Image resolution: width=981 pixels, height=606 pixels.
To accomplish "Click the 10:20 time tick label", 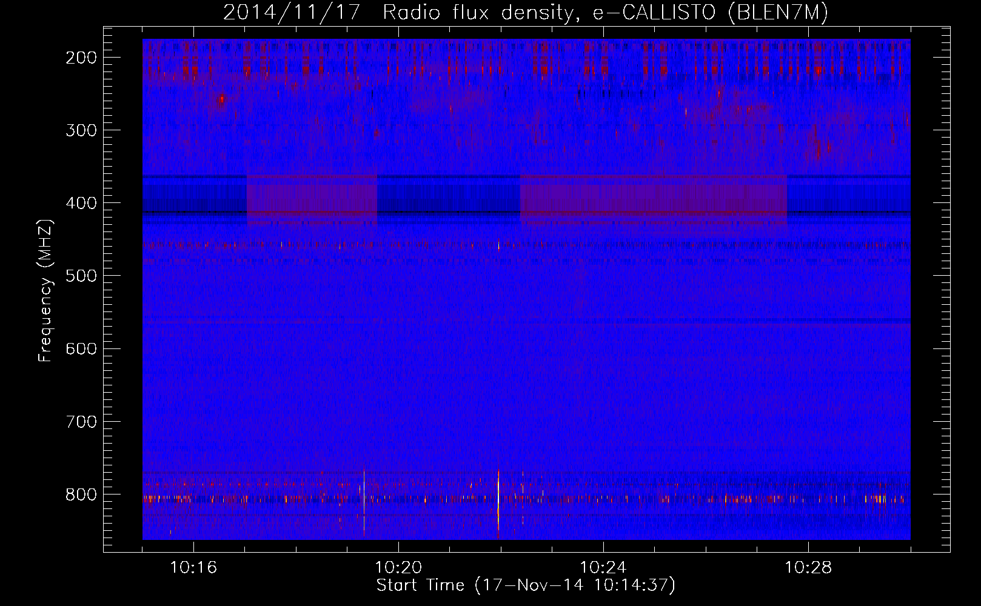I will (x=398, y=568).
